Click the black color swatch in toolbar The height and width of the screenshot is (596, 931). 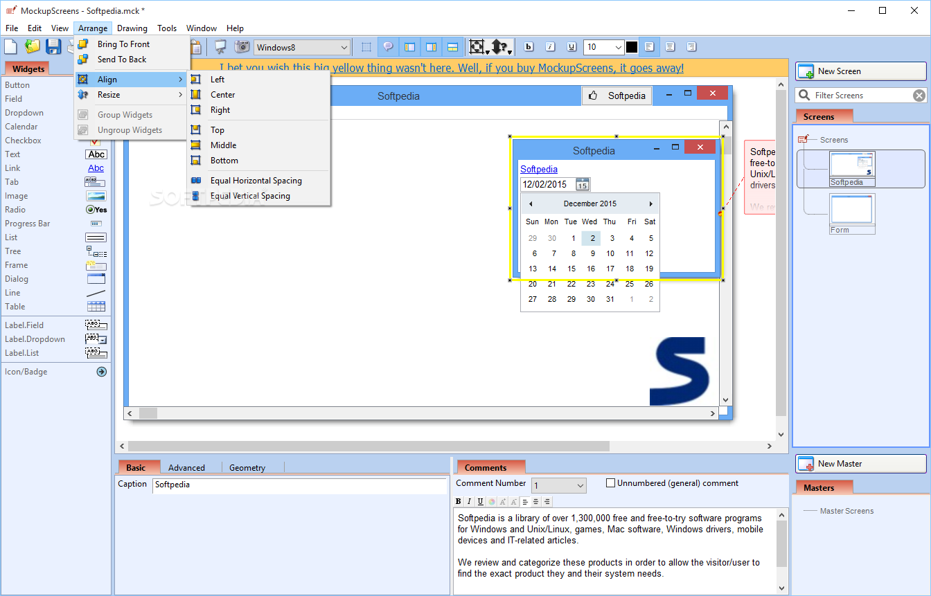click(x=632, y=47)
